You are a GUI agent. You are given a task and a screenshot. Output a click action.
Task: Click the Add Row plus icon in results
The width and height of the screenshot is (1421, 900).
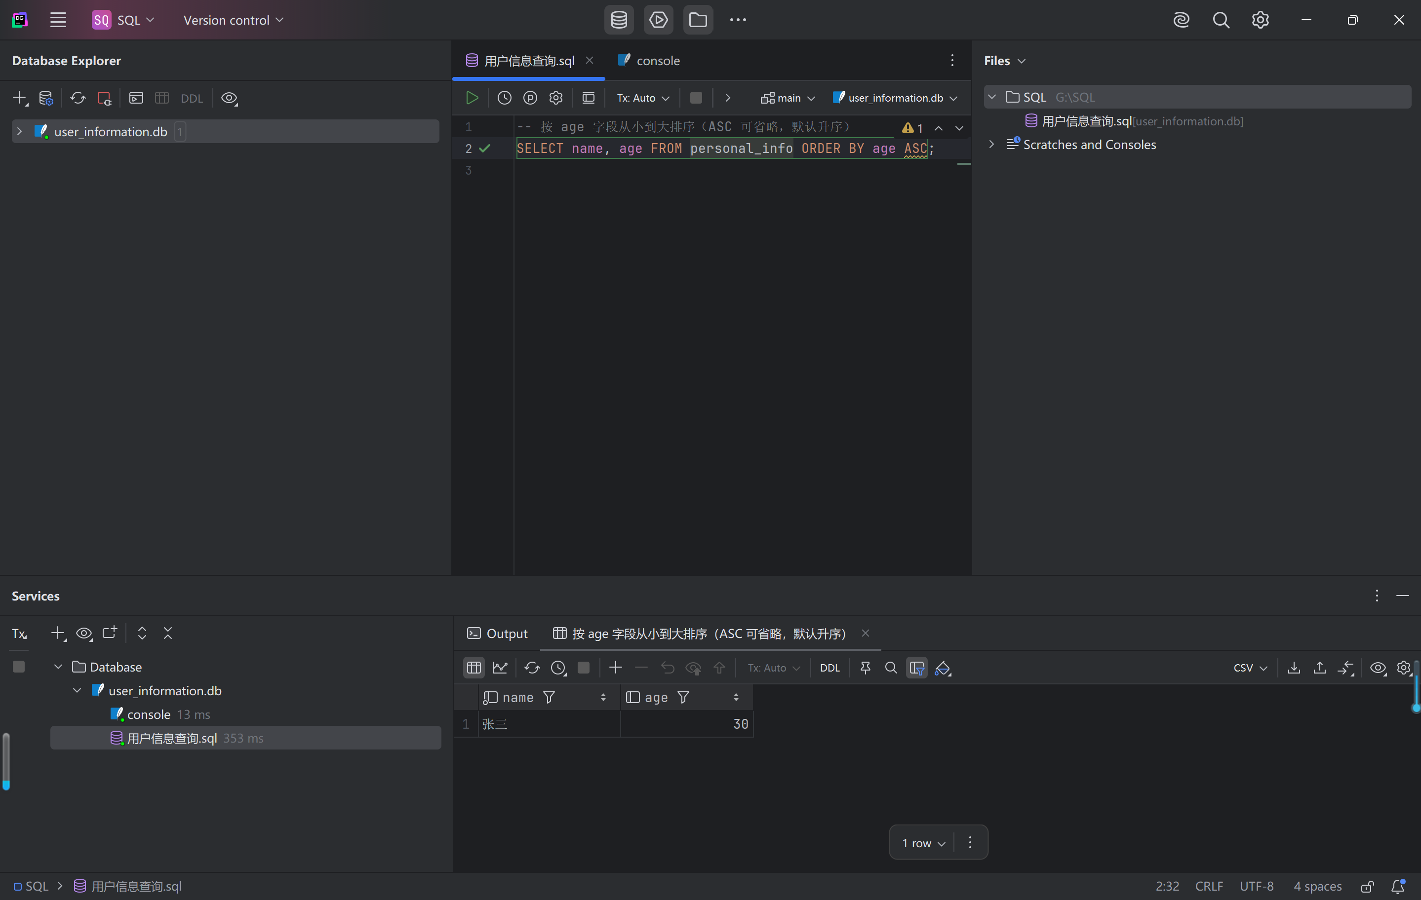click(616, 668)
